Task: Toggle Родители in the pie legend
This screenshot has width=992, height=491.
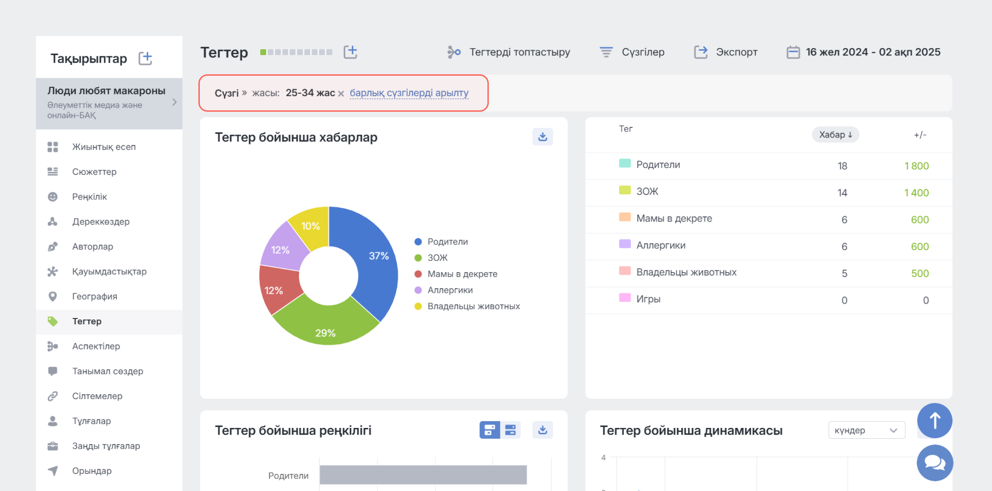Action: point(441,242)
